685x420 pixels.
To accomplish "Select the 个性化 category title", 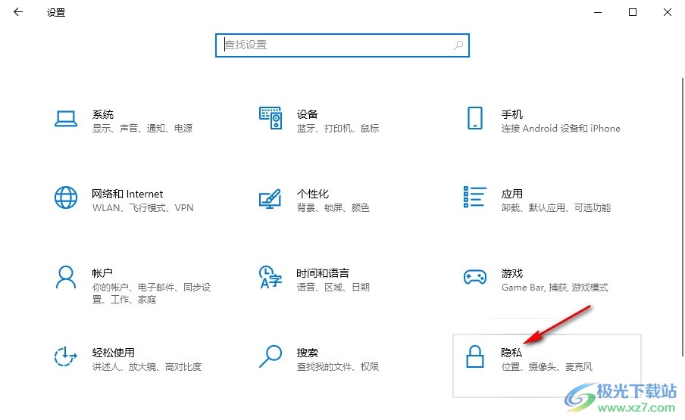I will (313, 194).
